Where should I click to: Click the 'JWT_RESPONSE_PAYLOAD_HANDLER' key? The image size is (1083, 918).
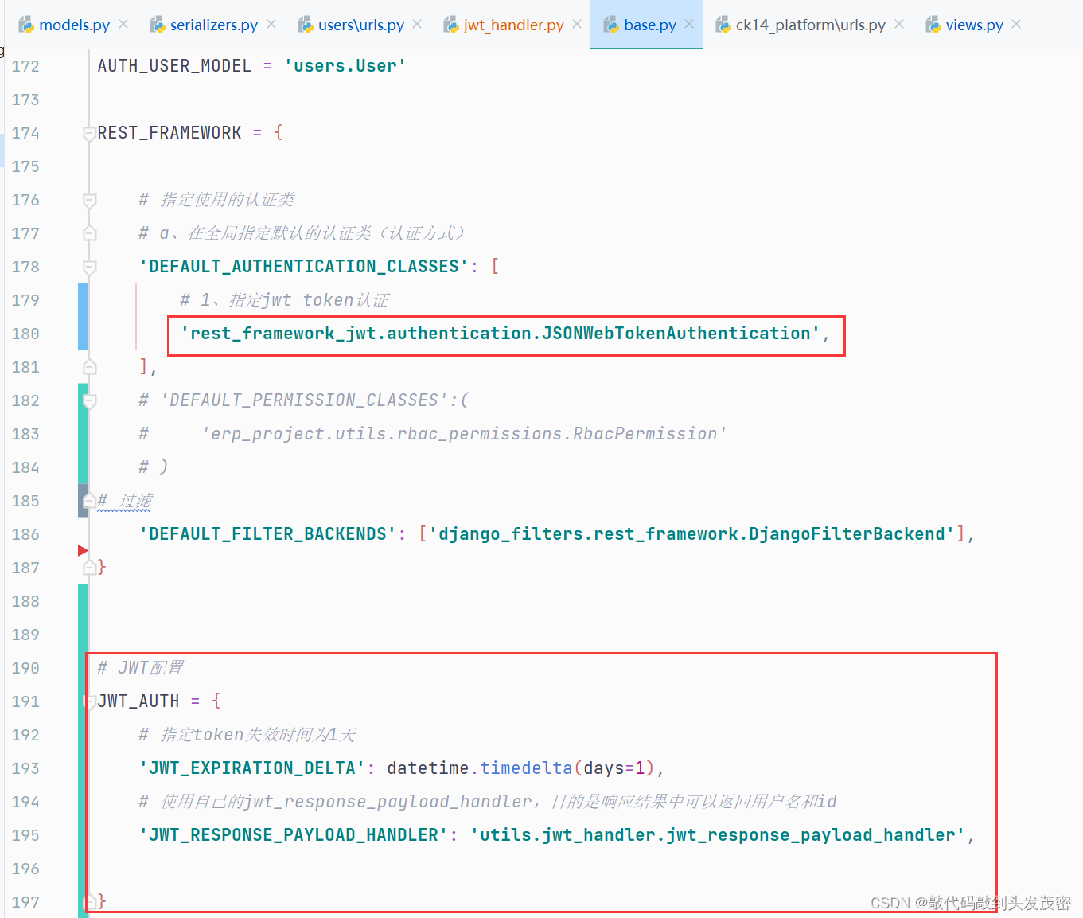coord(294,835)
